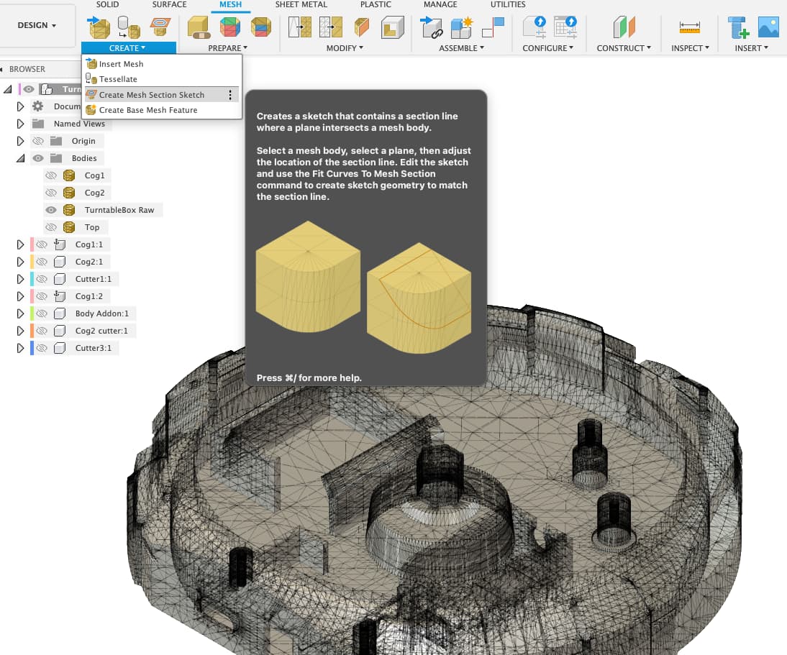
Task: Click the three-dot options beside Create Mesh Section Sketch
Action: tap(229, 95)
